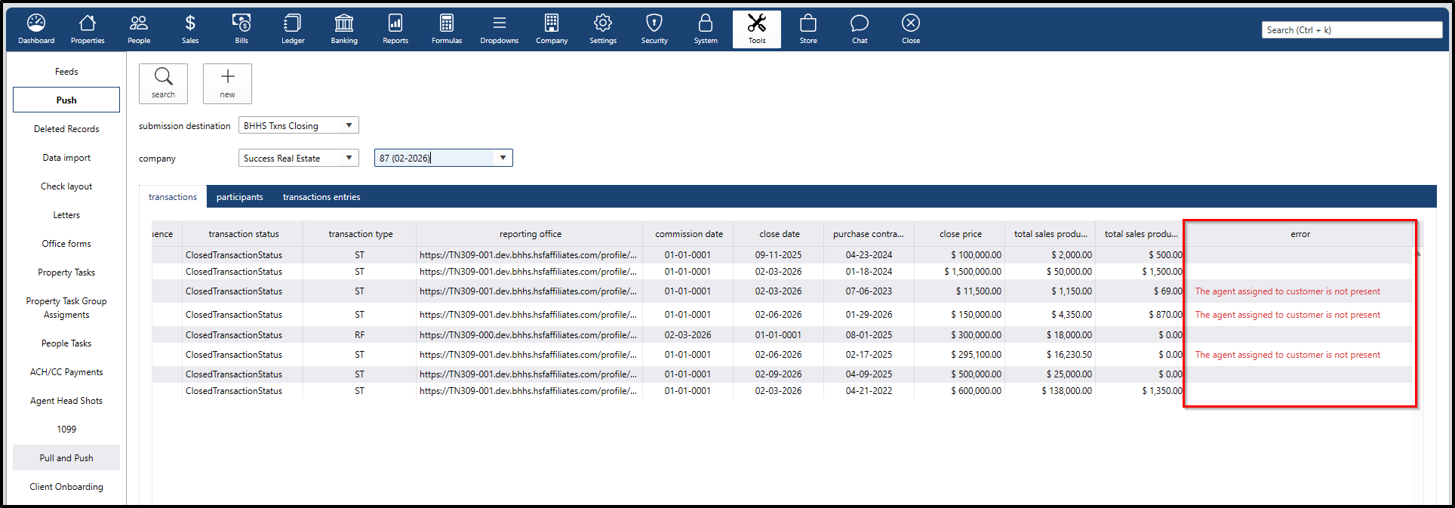
Task: Click the Search (Ctrl + k) field
Action: [x=1351, y=30]
